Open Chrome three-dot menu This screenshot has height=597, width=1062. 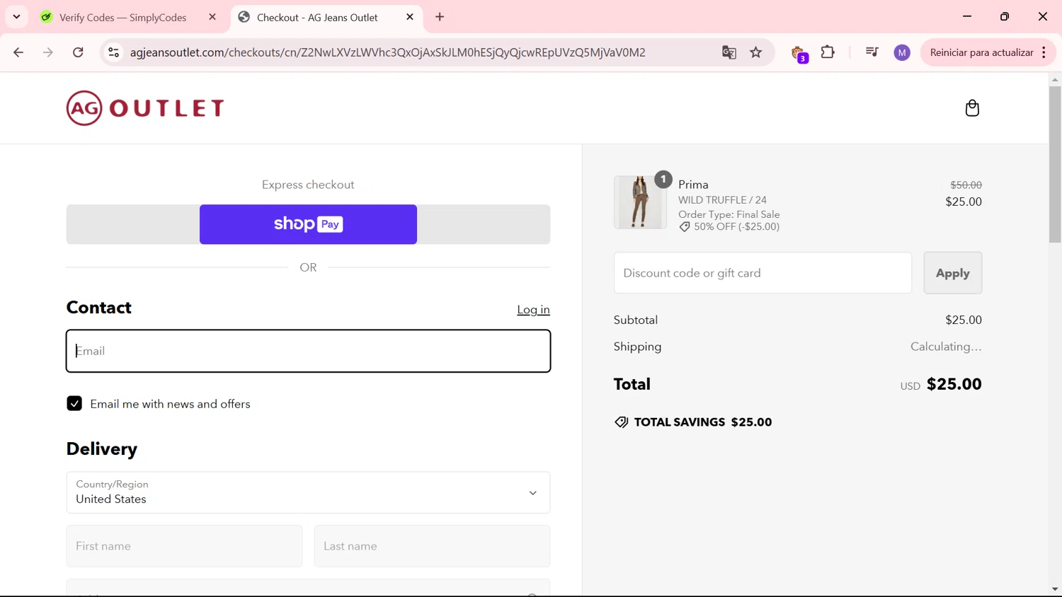pyautogui.click(x=1044, y=52)
